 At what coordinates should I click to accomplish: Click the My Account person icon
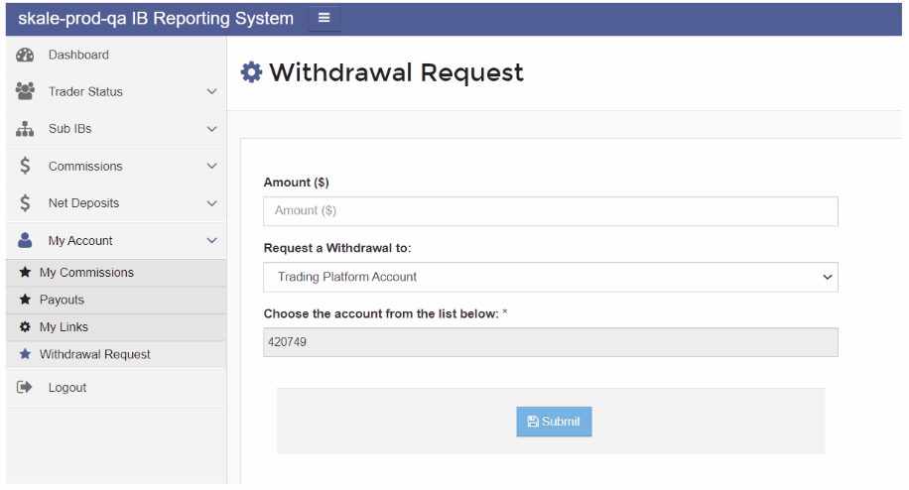[26, 240]
